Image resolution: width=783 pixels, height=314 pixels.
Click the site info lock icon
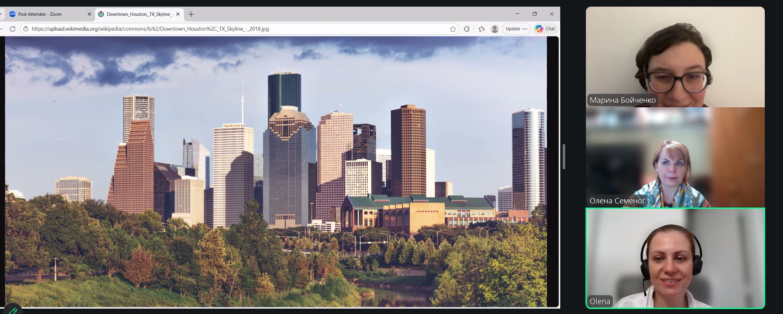(x=26, y=29)
